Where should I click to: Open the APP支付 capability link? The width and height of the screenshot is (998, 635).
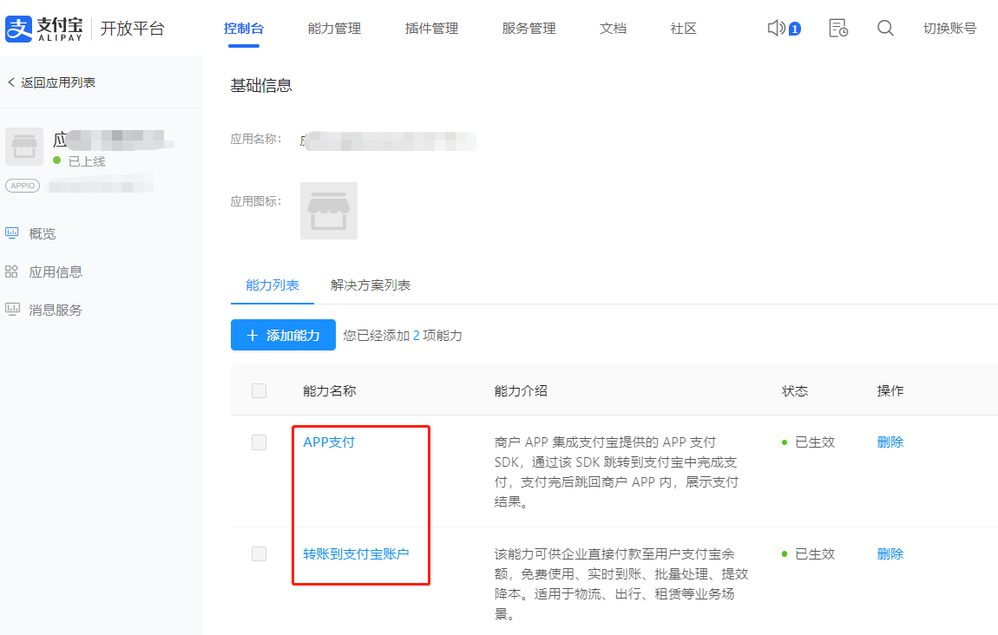point(329,442)
